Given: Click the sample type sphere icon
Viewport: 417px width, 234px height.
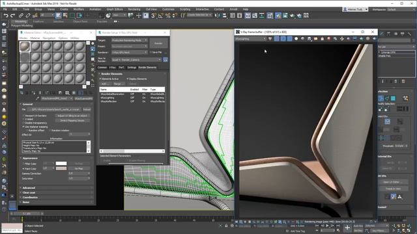Looking at the screenshot, I should tap(93, 44).
